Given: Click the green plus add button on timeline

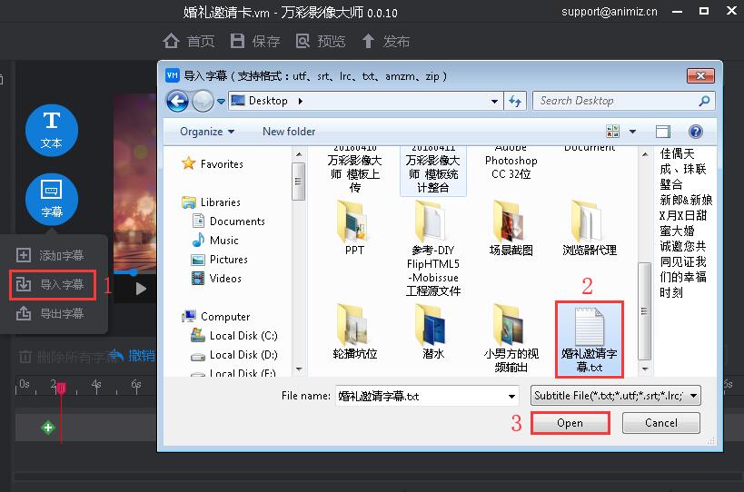Looking at the screenshot, I should (x=48, y=428).
